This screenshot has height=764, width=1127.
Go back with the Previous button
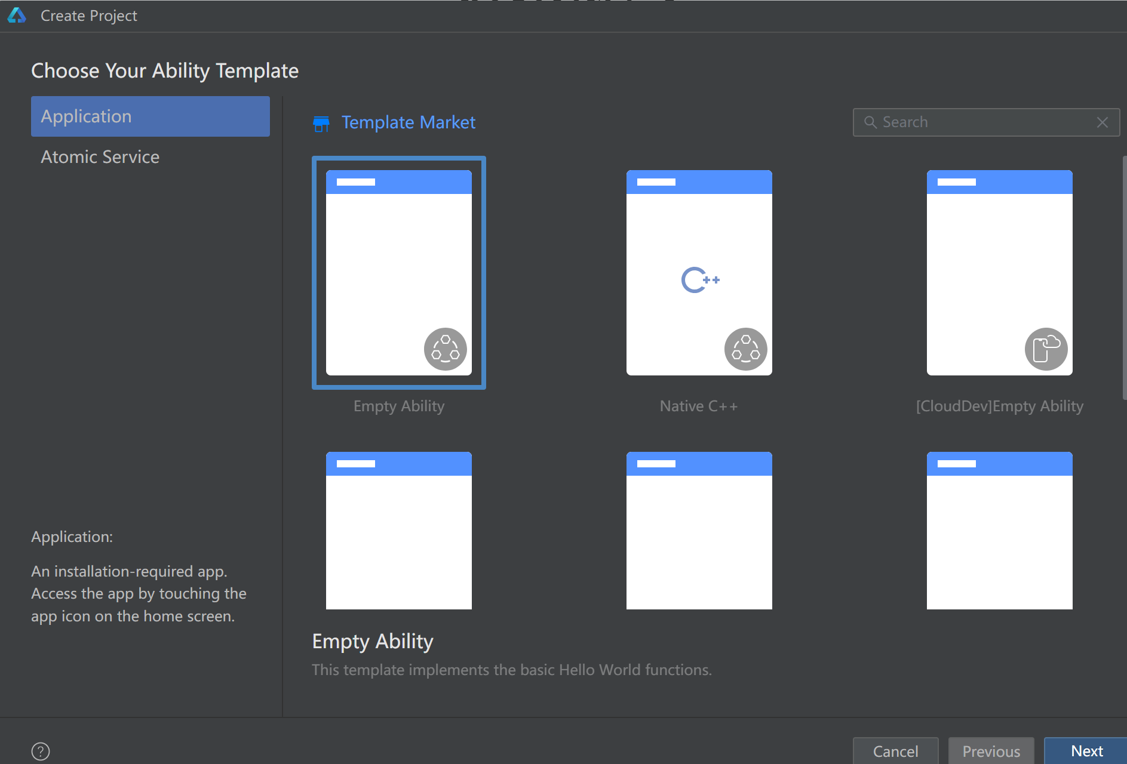point(991,751)
